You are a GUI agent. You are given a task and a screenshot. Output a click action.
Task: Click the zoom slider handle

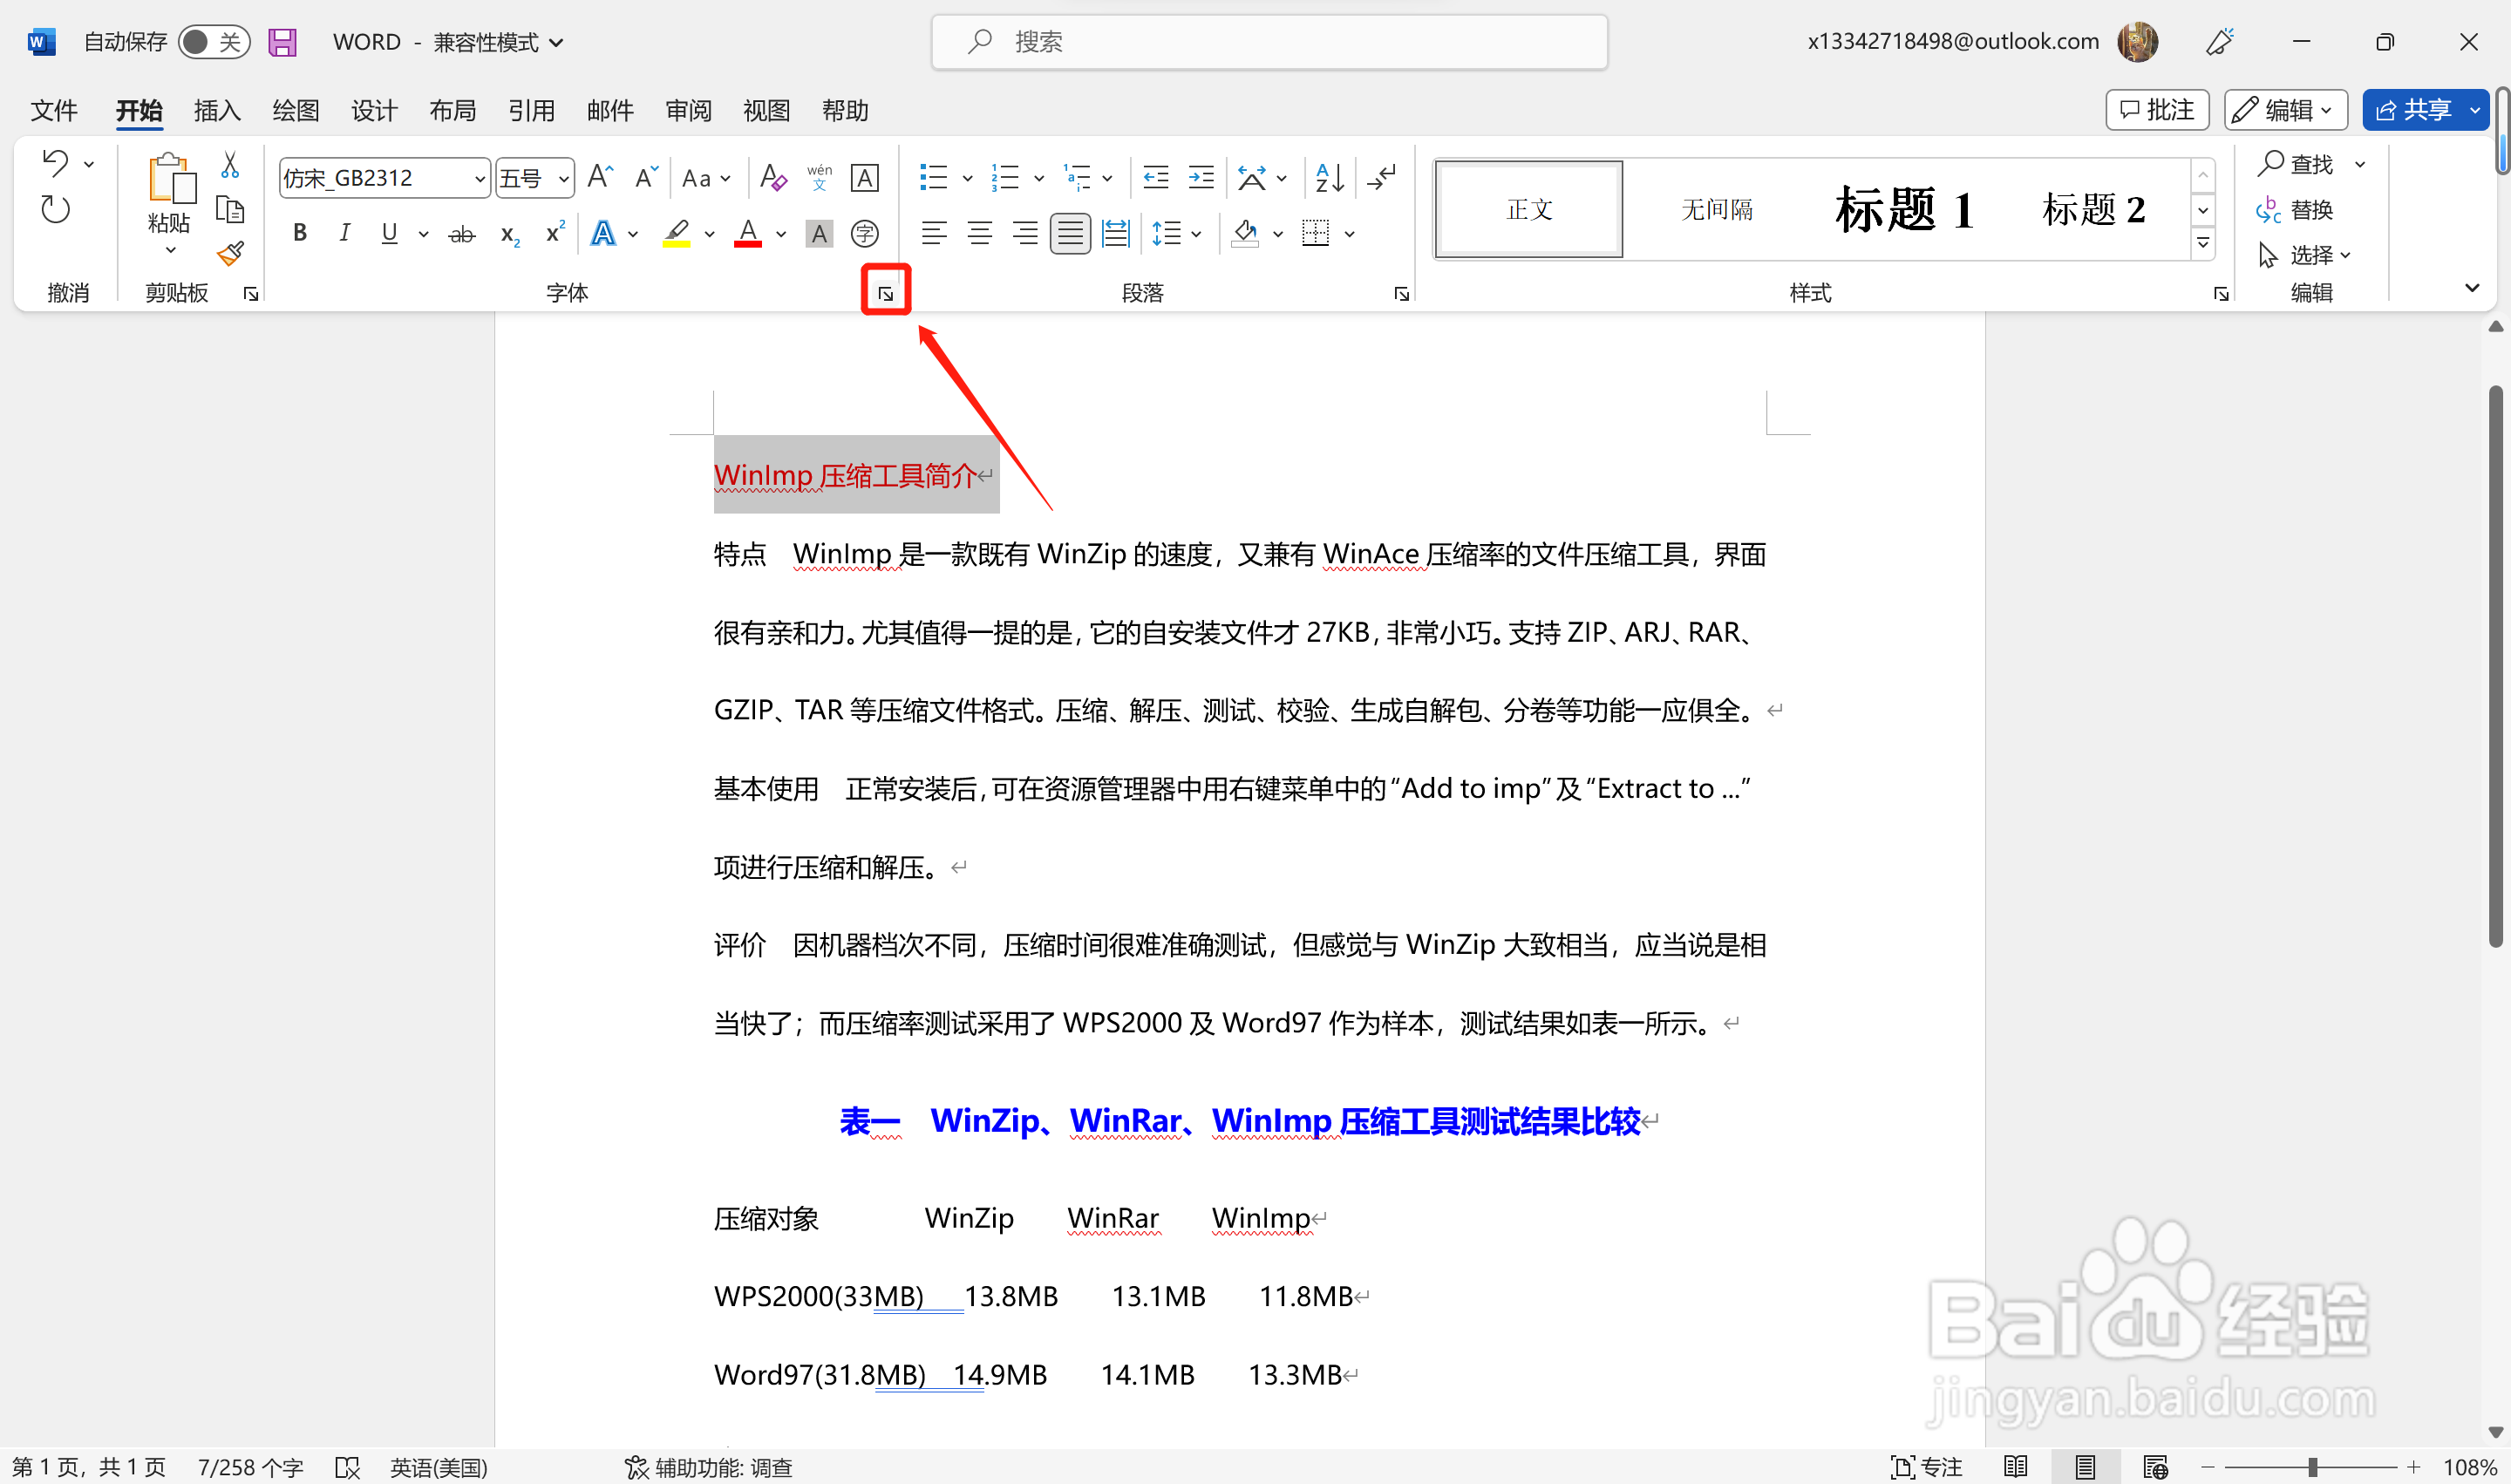(x=2312, y=1467)
